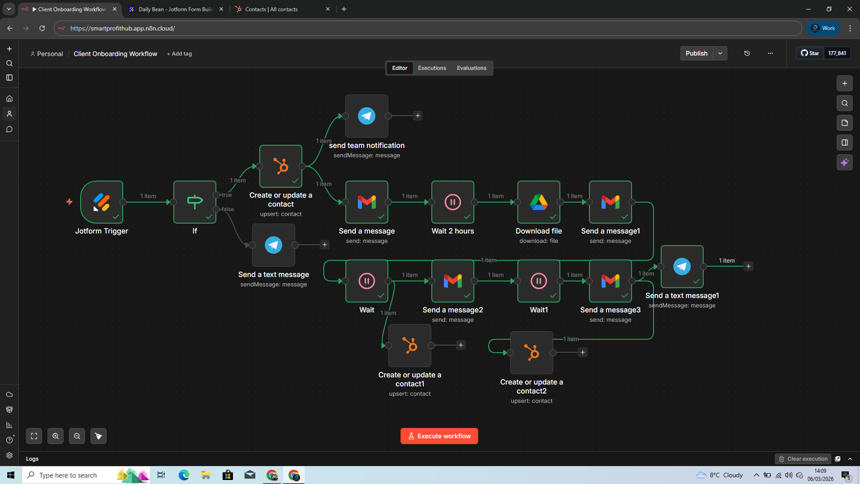860x484 pixels.
Task: Click the Execute workflow button
Action: [439, 436]
